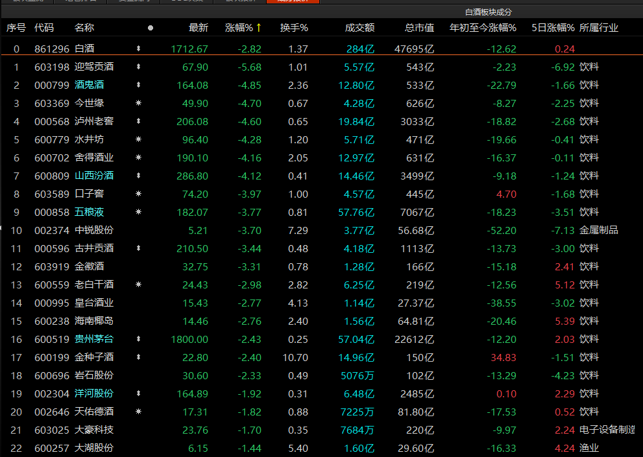Click the star icon next to 老白干酒
The image size is (643, 457).
(139, 285)
